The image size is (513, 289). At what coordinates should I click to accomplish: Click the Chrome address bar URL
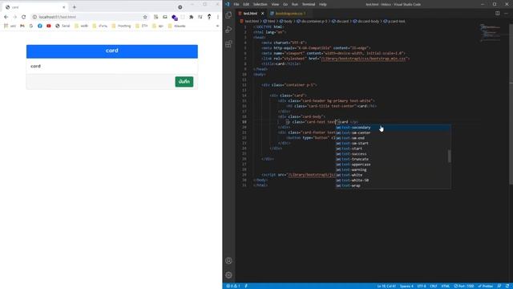coord(57,17)
